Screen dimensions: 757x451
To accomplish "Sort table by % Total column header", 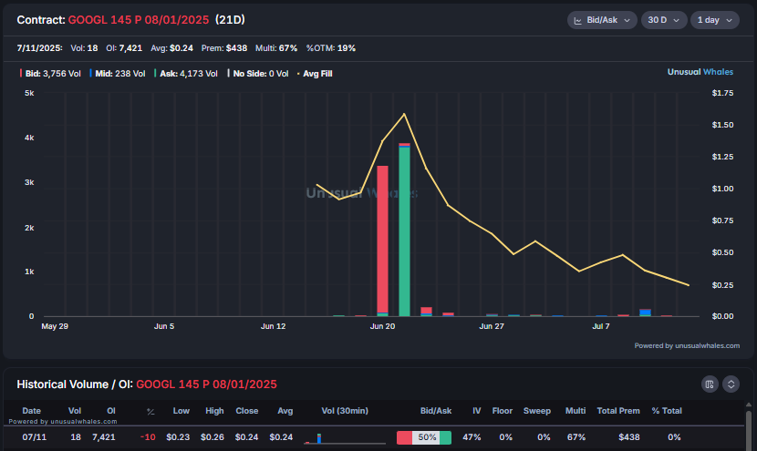I will 667,411.
